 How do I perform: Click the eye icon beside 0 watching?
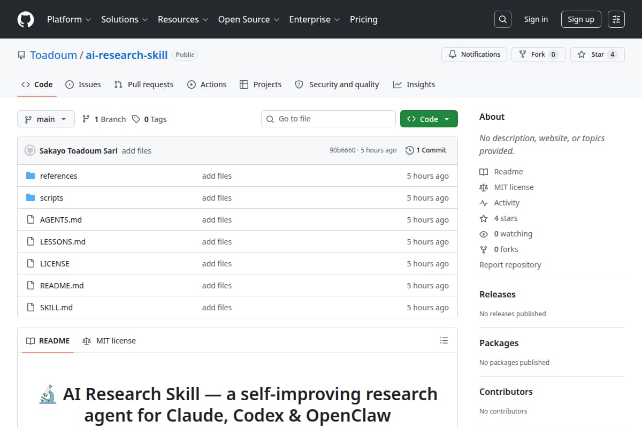(x=484, y=234)
